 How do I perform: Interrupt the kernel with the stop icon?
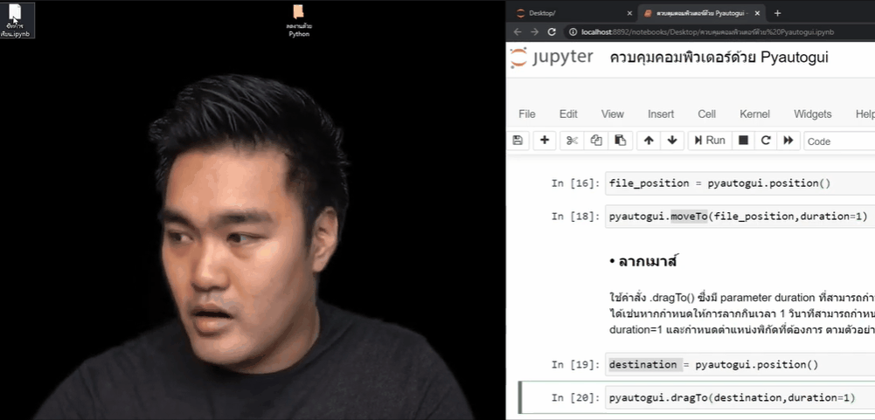(743, 141)
